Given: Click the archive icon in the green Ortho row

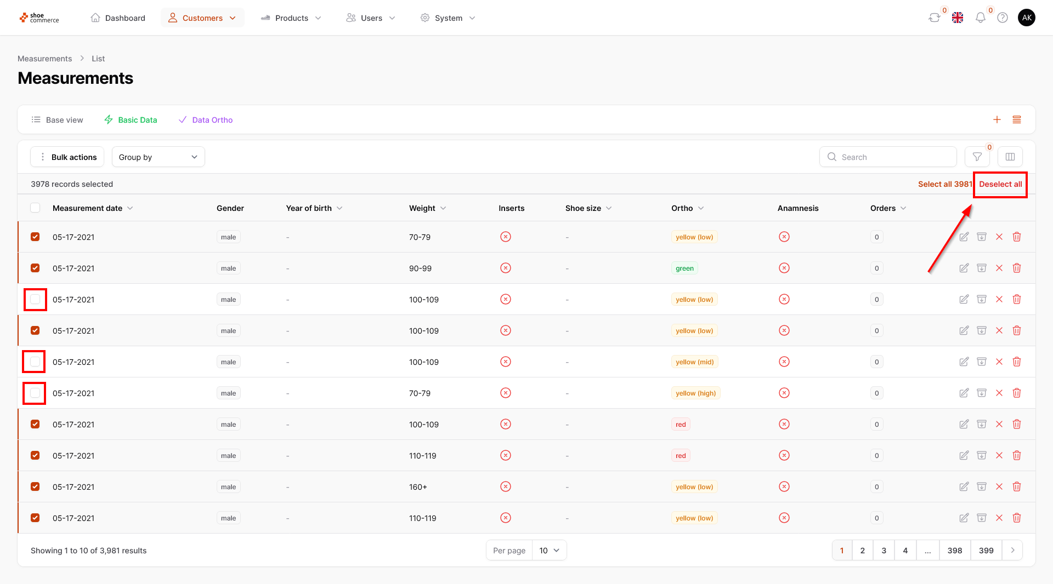Looking at the screenshot, I should [x=981, y=268].
